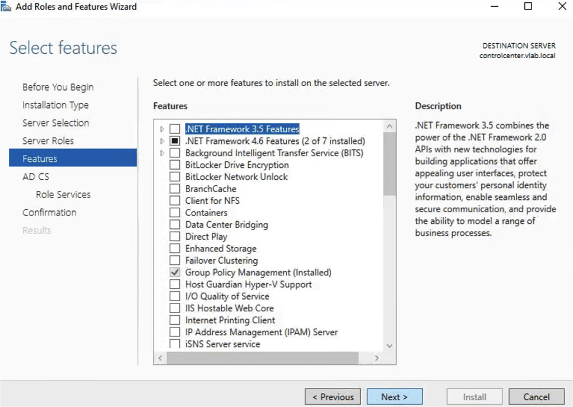
Task: Expand Background Intelligent Transfer Service node
Action: click(x=162, y=153)
